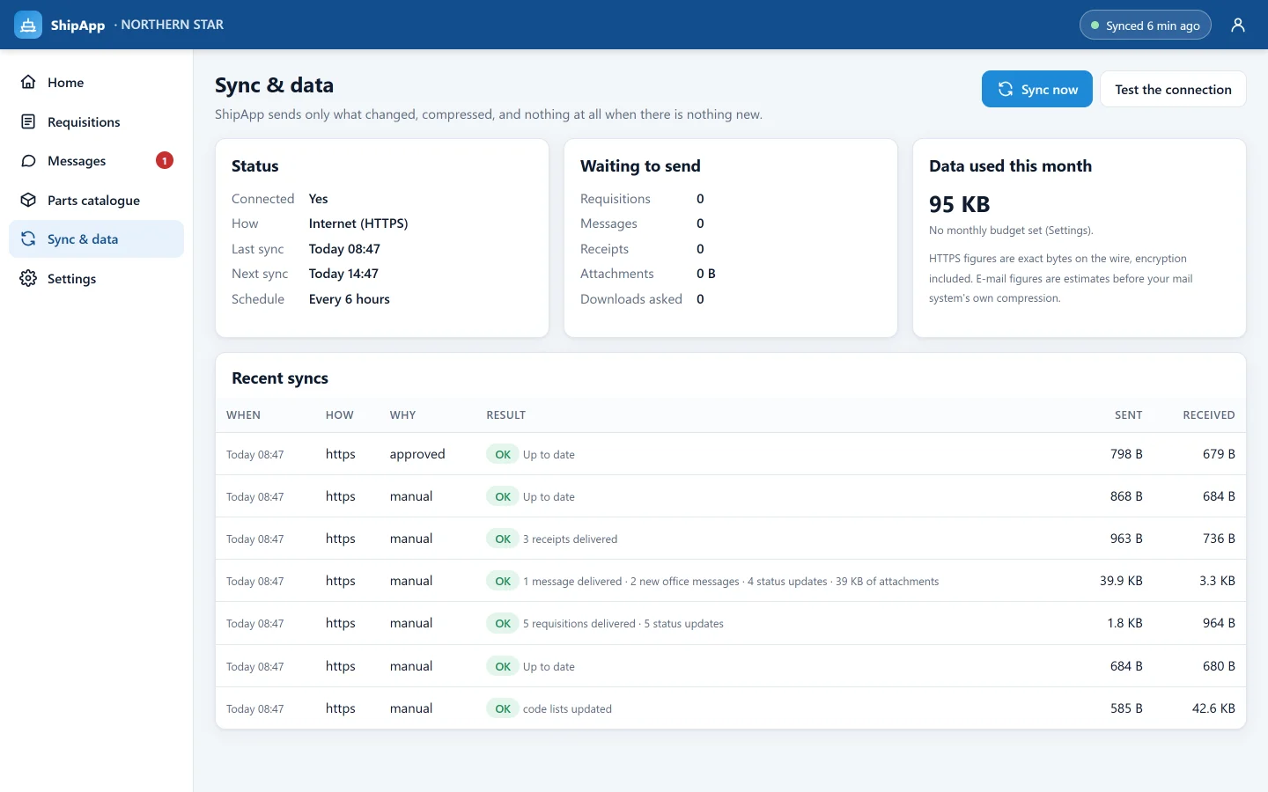Screen dimensions: 1268x792
Task: Click Test the connection button
Action: tap(1173, 89)
